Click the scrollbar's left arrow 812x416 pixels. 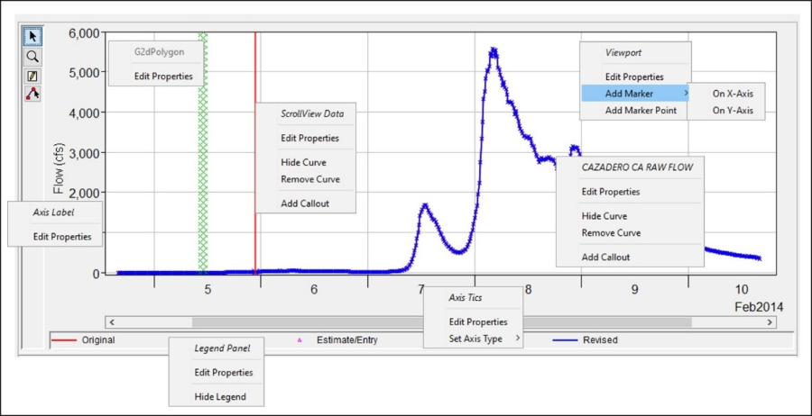(111, 321)
